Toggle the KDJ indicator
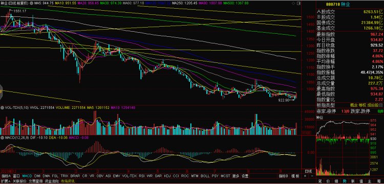384x184 pixels. [167, 176]
